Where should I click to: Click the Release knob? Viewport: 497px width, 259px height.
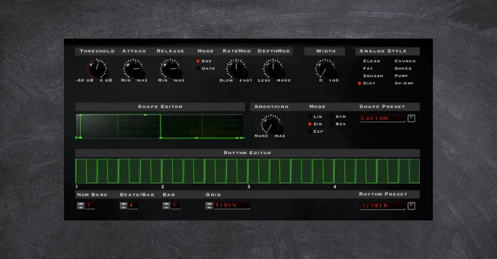(x=170, y=69)
